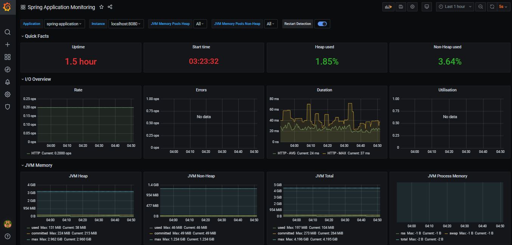The height and width of the screenshot is (245, 512).
Task: Save the dashboard using the save icon
Action: [x=401, y=6]
